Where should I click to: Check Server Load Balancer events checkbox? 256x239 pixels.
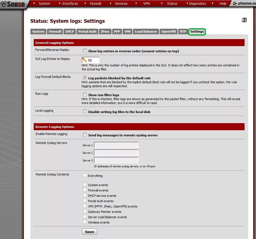pos(85,217)
